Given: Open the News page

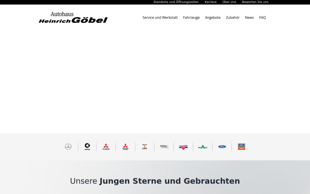Looking at the screenshot, I should [250, 18].
